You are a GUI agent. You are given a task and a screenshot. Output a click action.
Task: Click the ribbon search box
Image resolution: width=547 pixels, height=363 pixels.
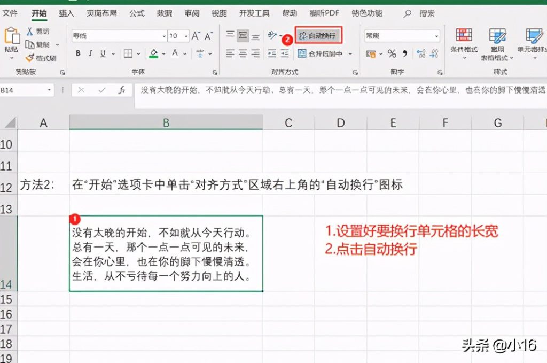pyautogui.click(x=419, y=13)
